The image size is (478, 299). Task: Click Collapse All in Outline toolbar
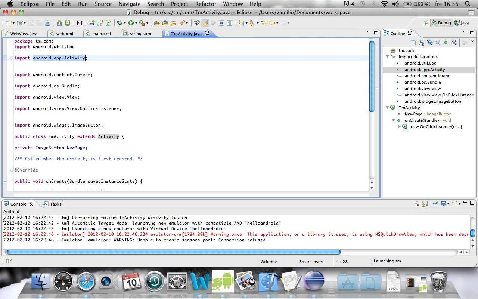coord(413,43)
